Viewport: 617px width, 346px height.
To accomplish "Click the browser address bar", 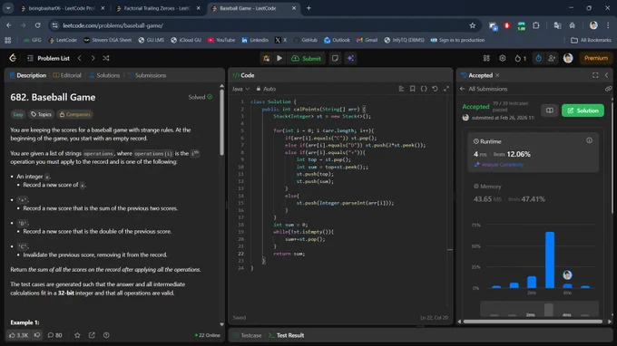I will 264,25.
